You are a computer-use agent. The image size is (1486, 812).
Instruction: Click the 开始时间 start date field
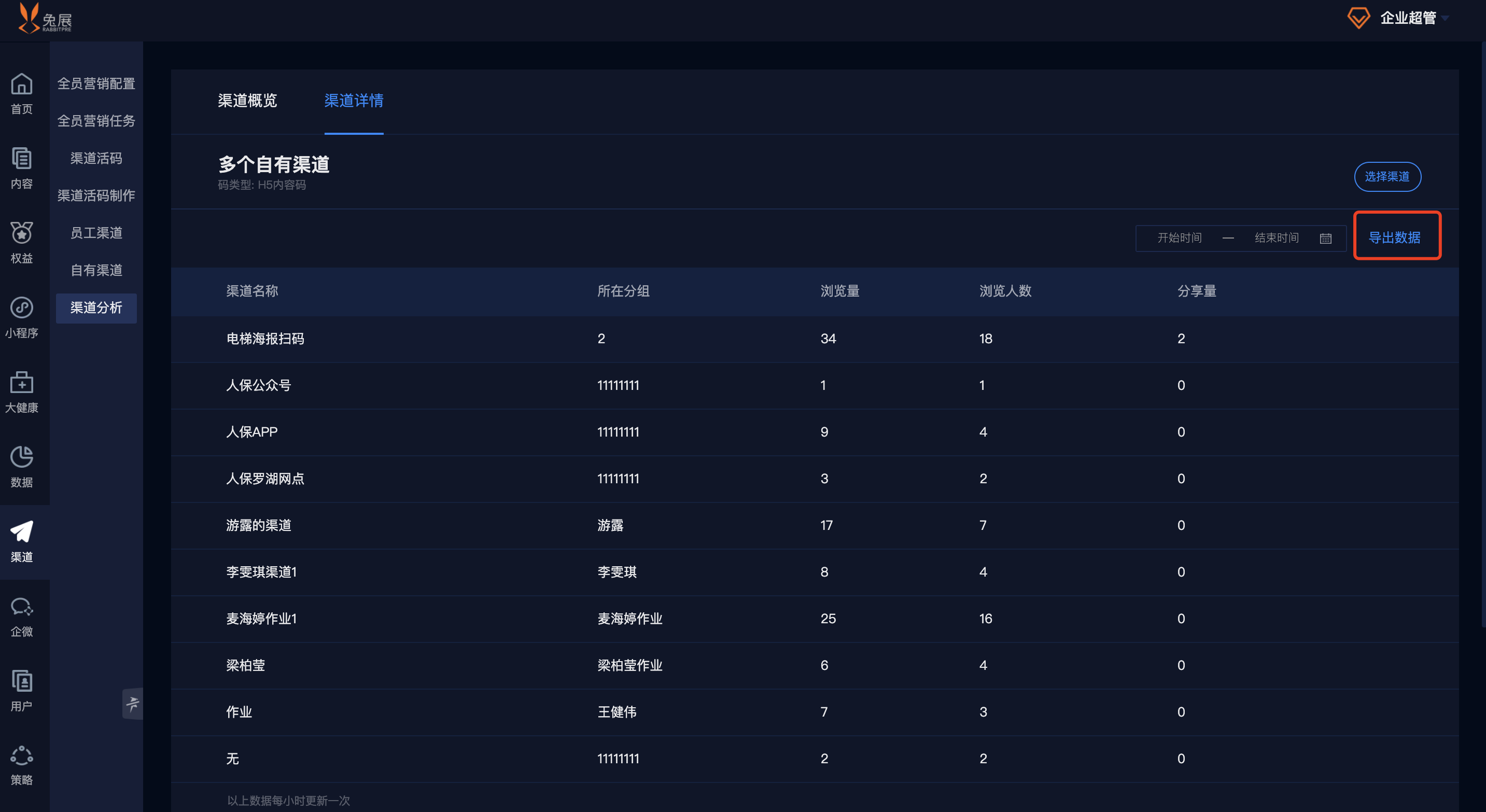(x=1179, y=238)
